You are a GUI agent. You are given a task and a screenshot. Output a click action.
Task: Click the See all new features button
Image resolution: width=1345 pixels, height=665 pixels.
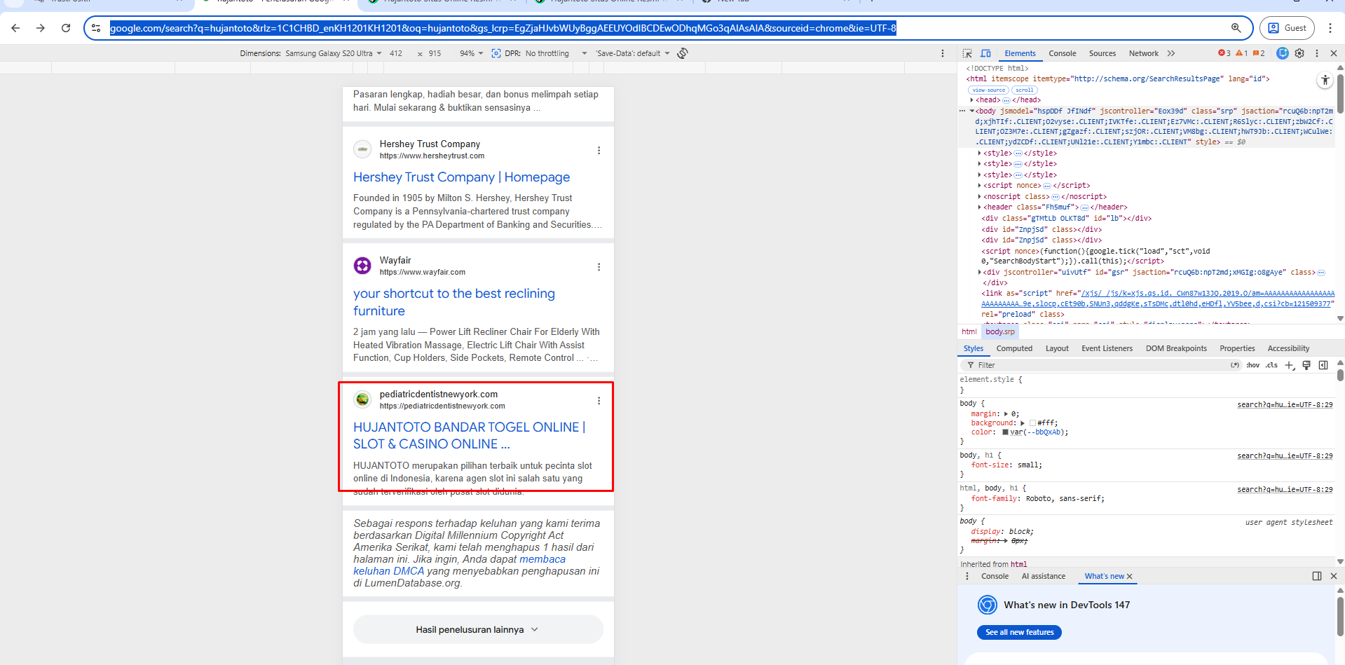point(1019,632)
